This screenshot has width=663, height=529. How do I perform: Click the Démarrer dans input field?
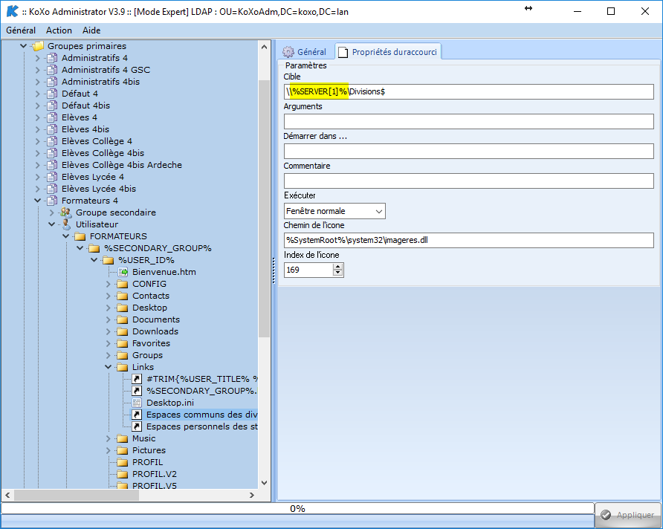469,152
